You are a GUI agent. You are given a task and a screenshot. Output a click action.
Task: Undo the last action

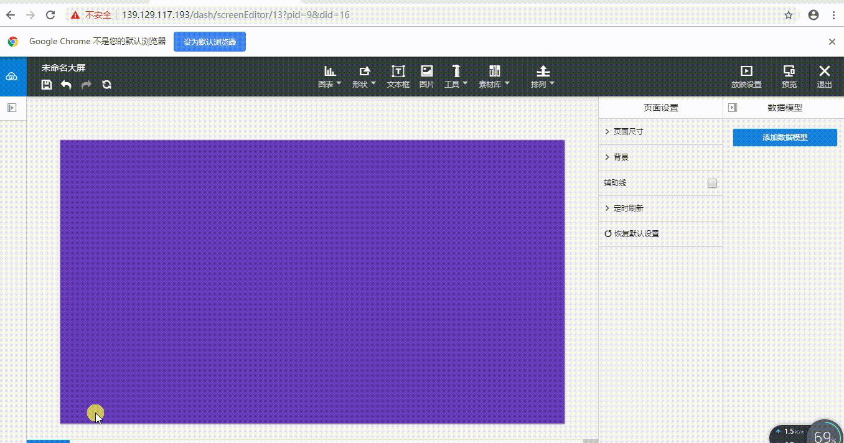66,85
